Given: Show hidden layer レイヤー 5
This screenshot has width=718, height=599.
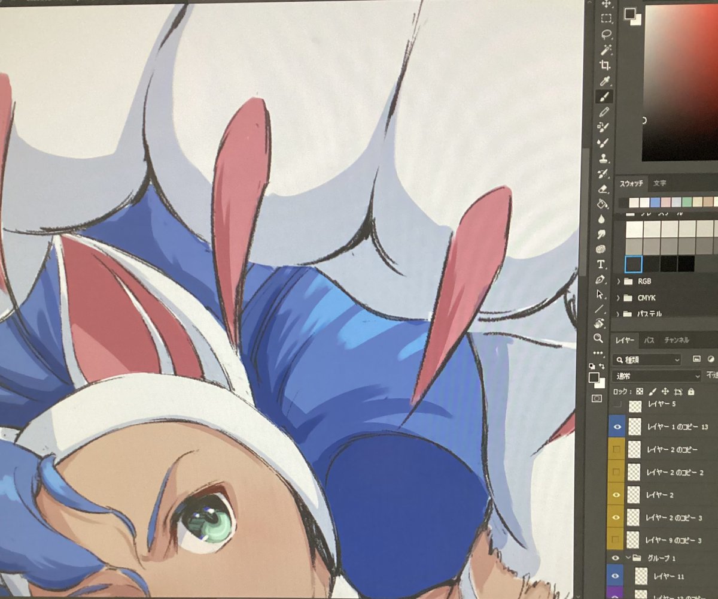Looking at the screenshot, I should [x=619, y=406].
